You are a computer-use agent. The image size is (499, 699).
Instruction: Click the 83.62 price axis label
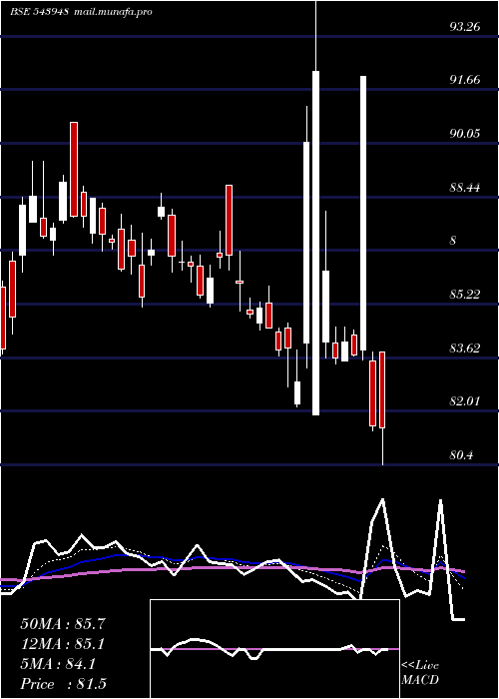point(465,349)
